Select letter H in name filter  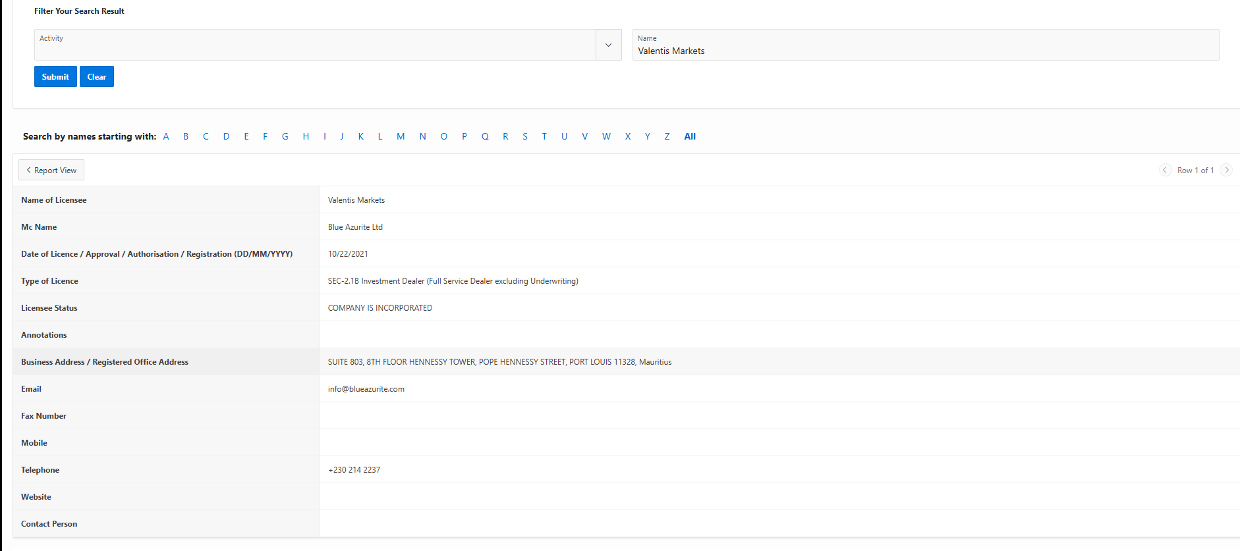(306, 136)
